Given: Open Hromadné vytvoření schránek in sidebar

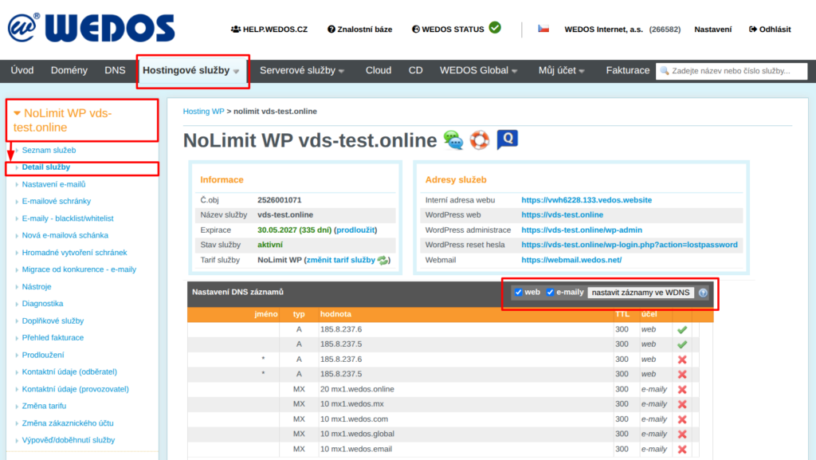Looking at the screenshot, I should click(74, 253).
